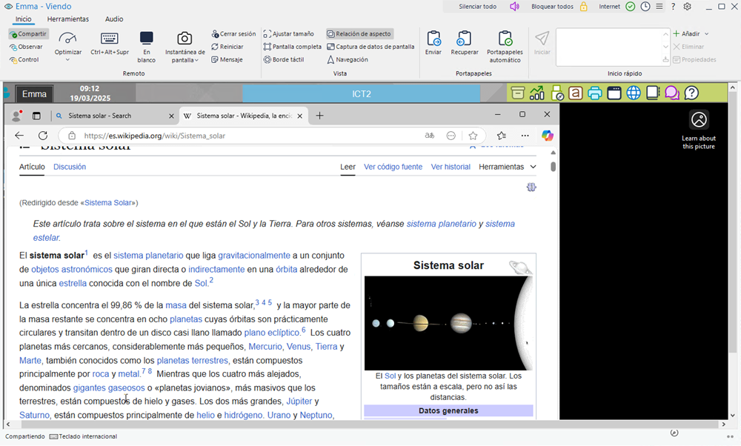Switch to Control mode
This screenshot has height=446, width=741.
24,59
